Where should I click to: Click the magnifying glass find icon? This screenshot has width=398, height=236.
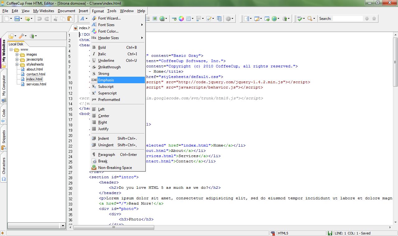[310, 19]
